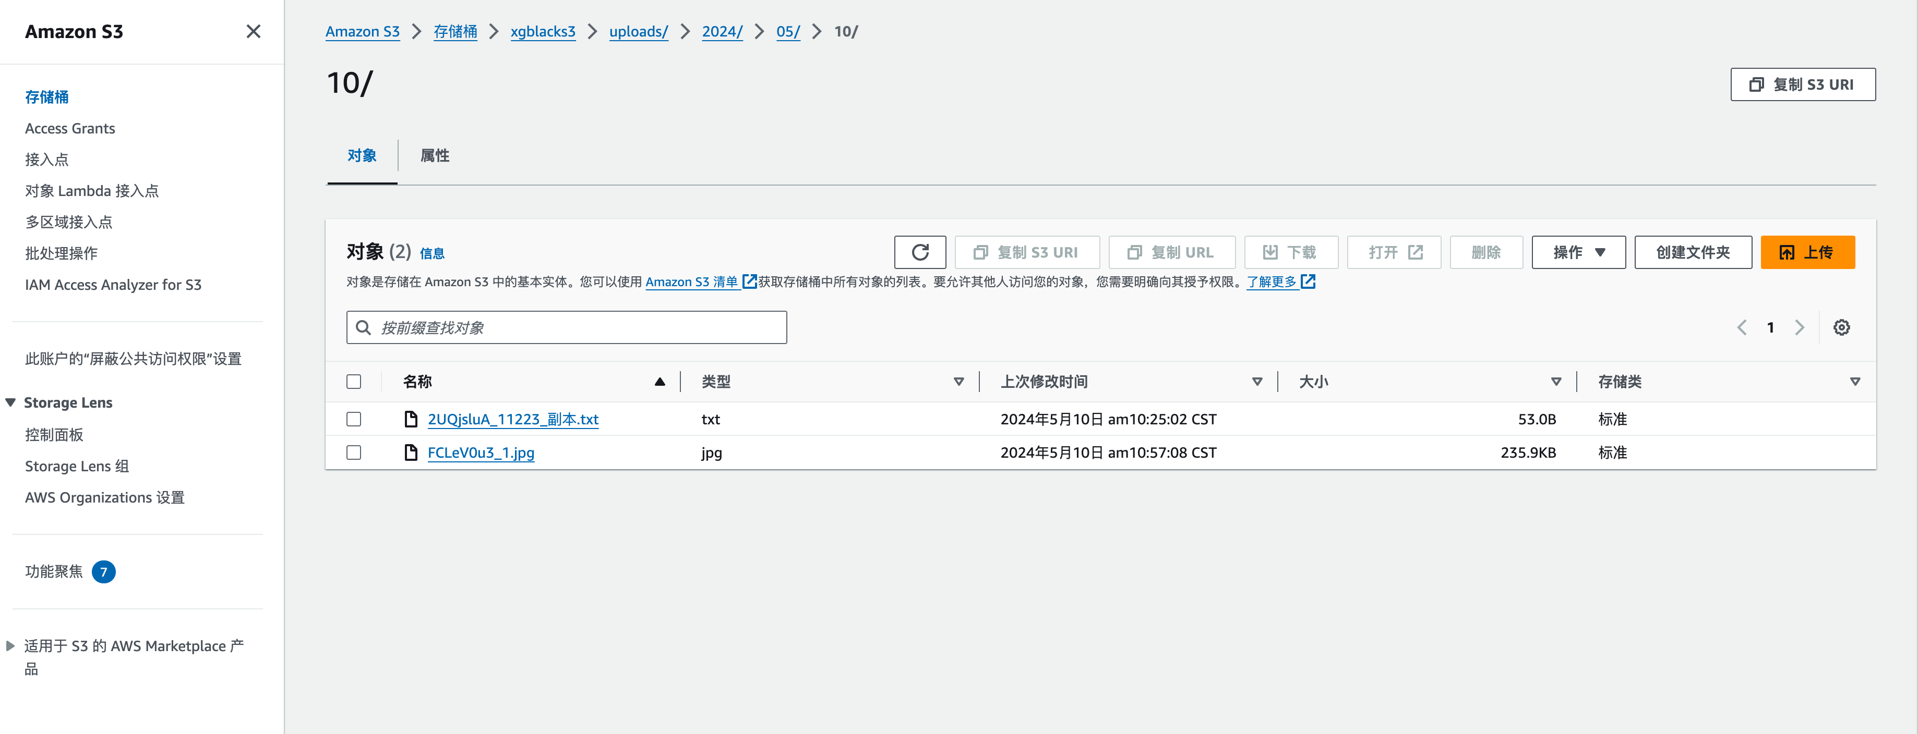Click external link icon after Amazon S3 清单
Viewport: 1918px width, 734px height.
[x=749, y=281]
